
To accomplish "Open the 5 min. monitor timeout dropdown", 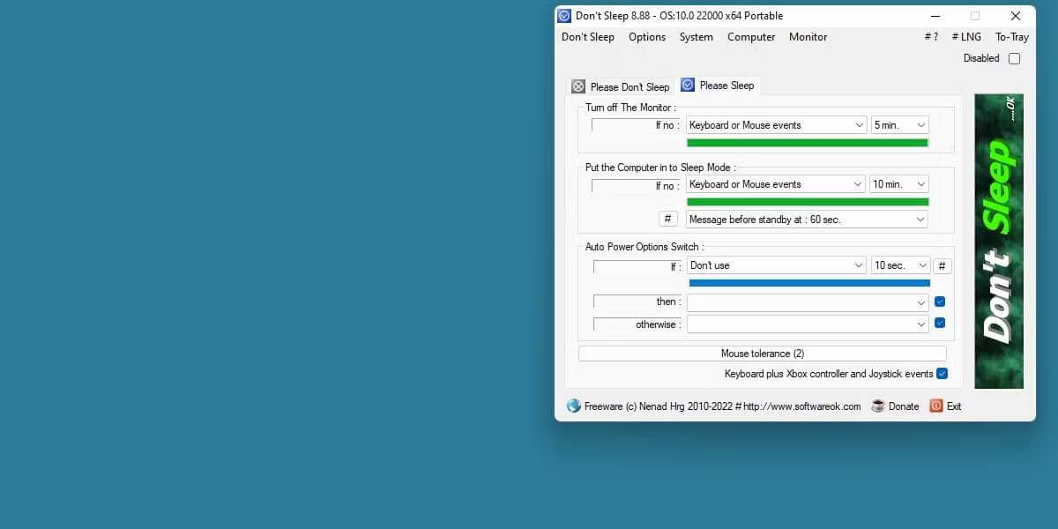I will click(900, 125).
